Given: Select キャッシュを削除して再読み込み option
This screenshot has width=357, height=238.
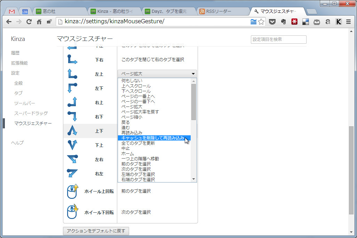Looking at the screenshot, I should pyautogui.click(x=154, y=138).
